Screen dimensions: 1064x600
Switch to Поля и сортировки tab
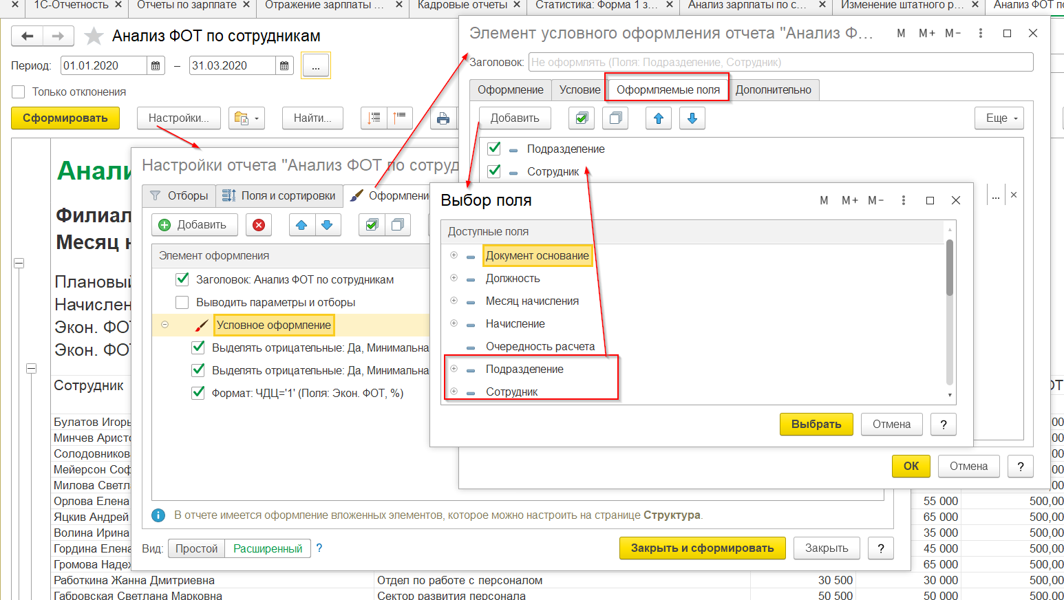[x=279, y=195]
